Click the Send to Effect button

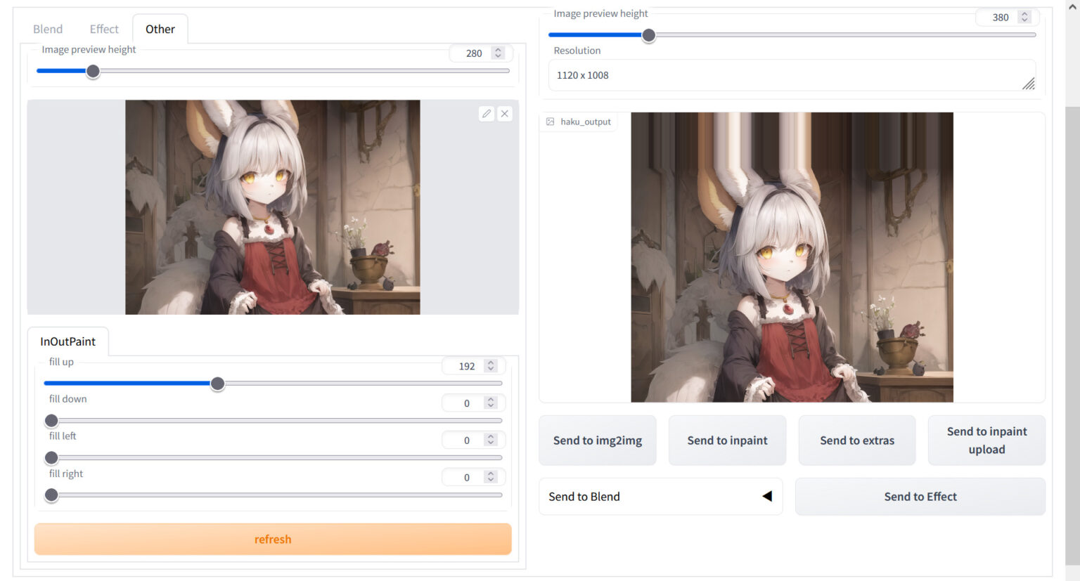pos(920,496)
